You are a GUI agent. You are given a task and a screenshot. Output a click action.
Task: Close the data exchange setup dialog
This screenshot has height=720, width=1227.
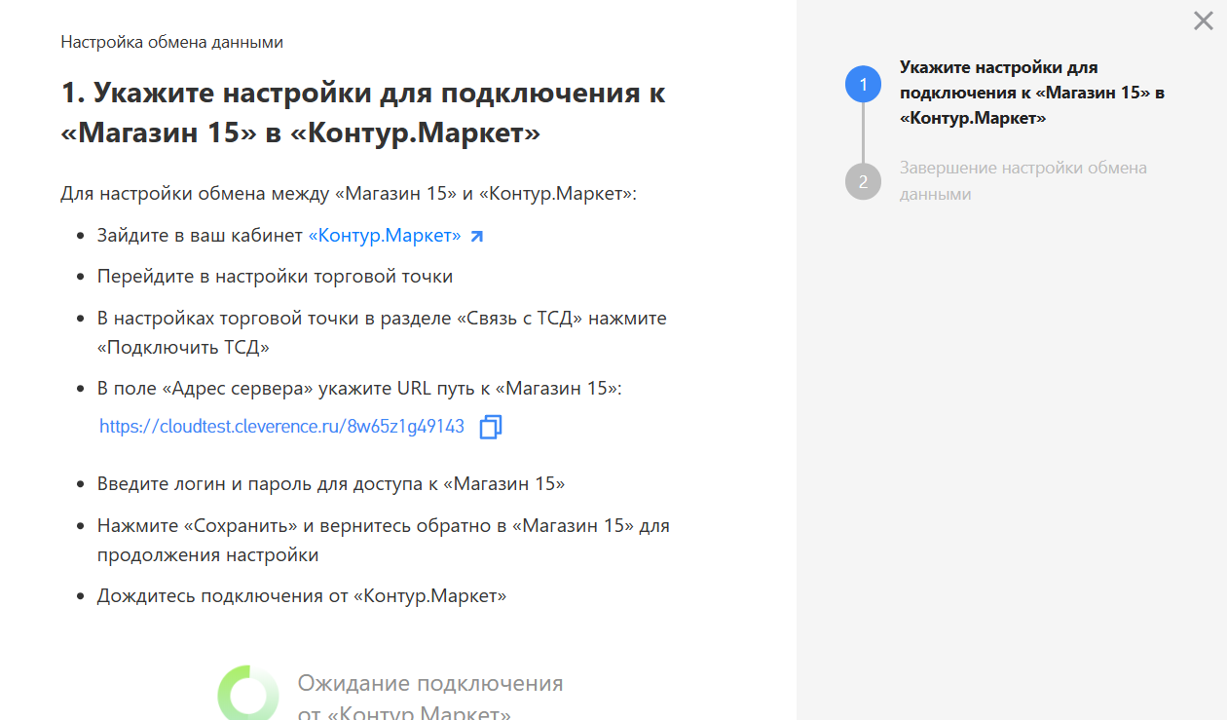1204,20
